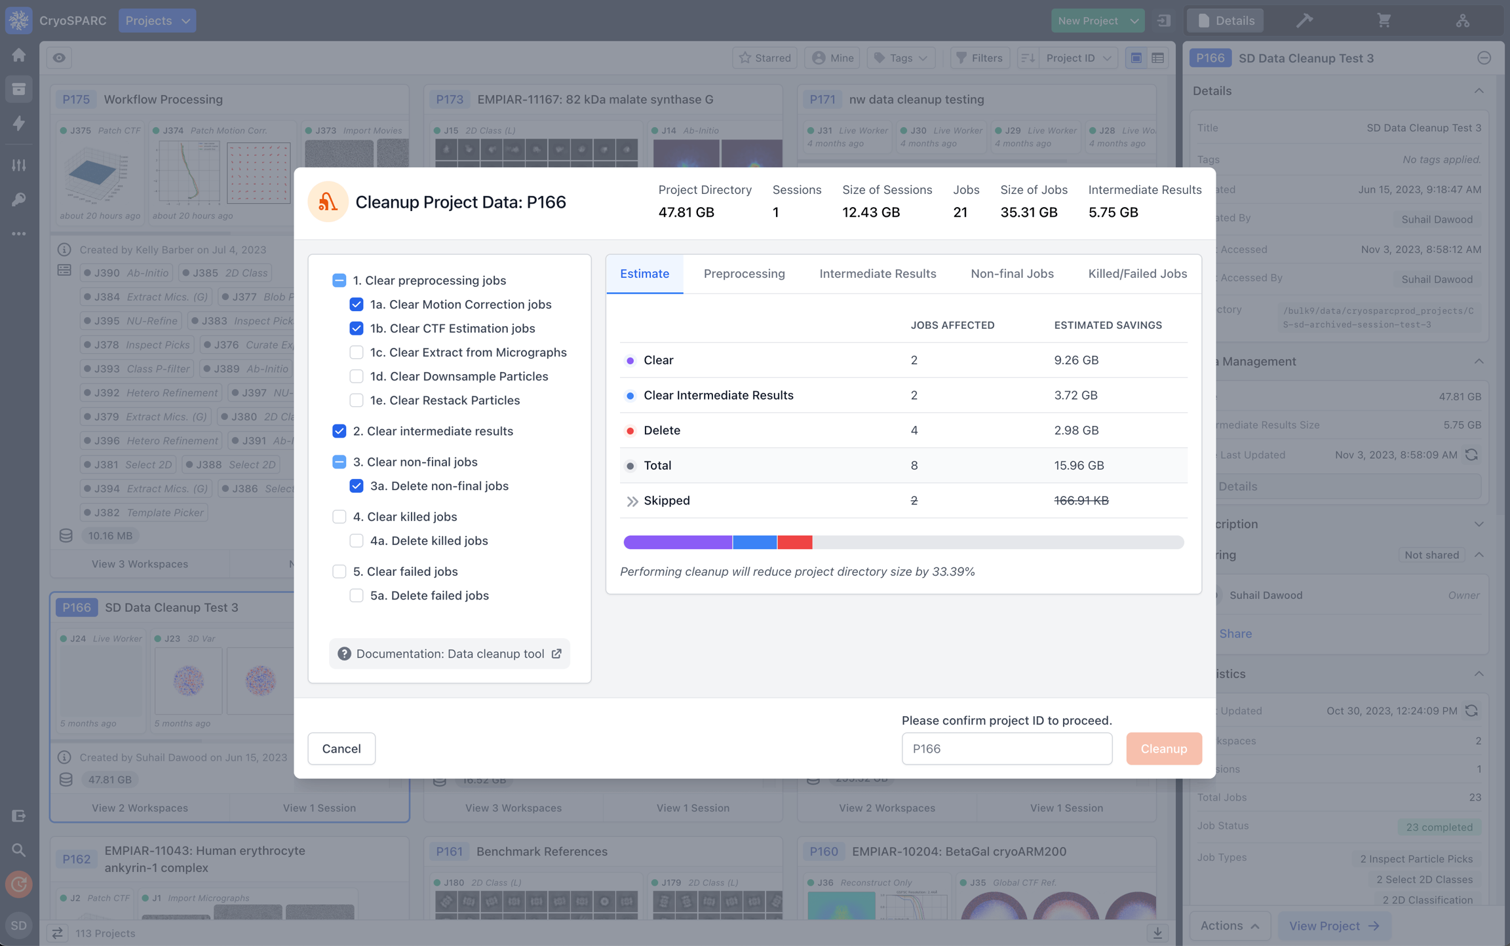
Task: Focus the project ID confirmation field
Action: point(1007,749)
